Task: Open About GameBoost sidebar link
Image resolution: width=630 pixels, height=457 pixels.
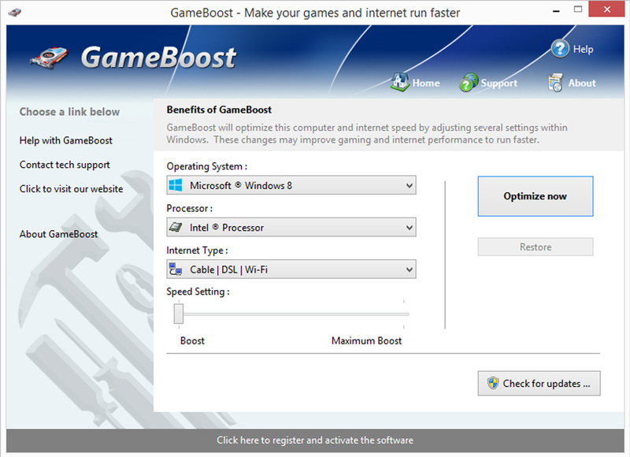Action: (x=58, y=234)
